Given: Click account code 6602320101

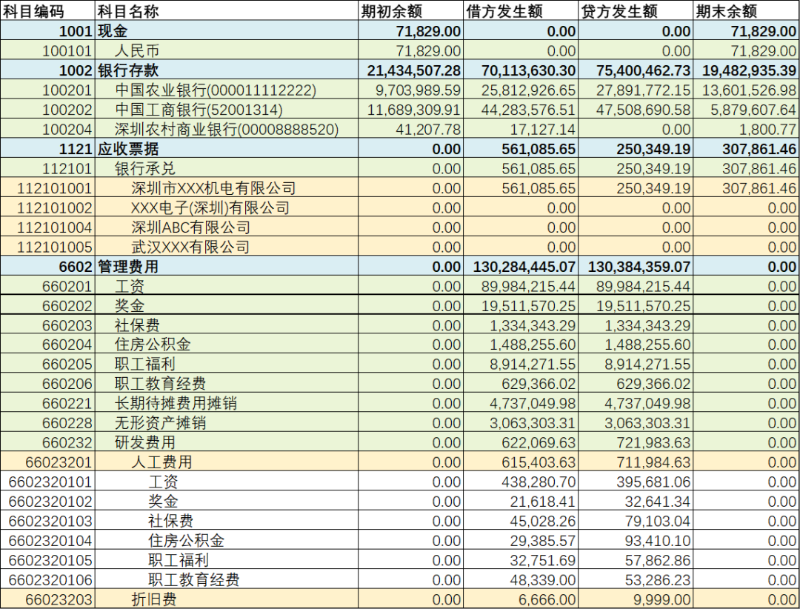Looking at the screenshot, I should (x=47, y=482).
